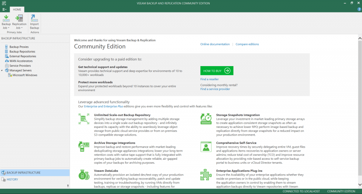Select Microsoft Windows under Managed Servers
Screen dimensions: 362x194
(25, 75)
